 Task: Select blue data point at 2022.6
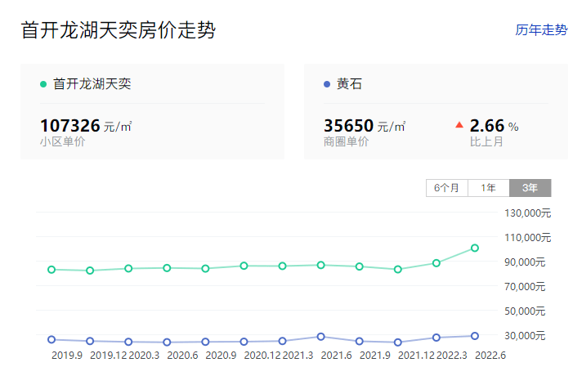[475, 336]
